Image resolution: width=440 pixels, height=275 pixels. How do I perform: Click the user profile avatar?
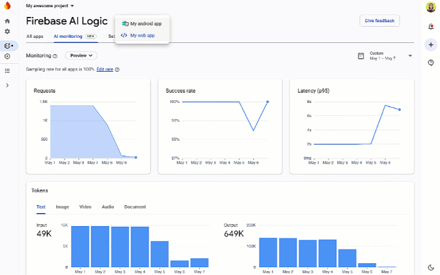[431, 7]
